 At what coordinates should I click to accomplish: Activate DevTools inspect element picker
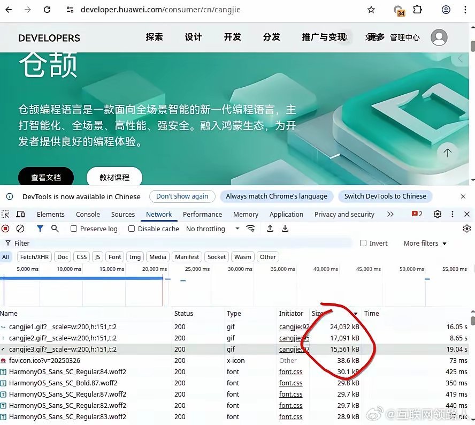pyautogui.click(x=5, y=214)
